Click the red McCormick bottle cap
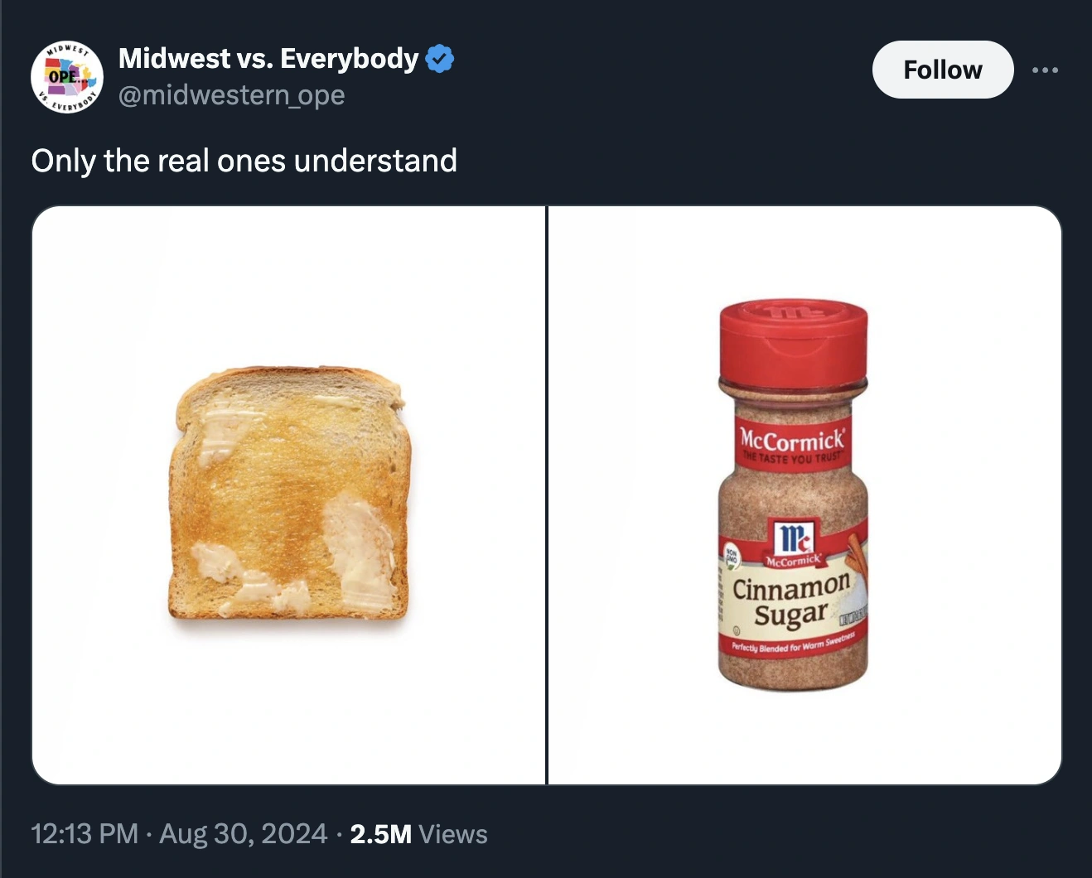The width and height of the screenshot is (1092, 878). (793, 341)
